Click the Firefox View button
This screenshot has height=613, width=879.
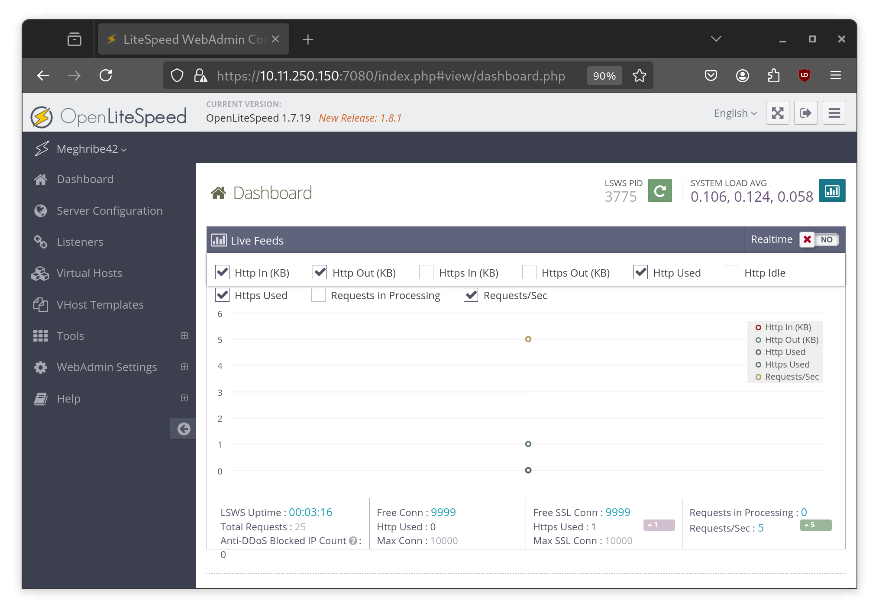point(74,39)
